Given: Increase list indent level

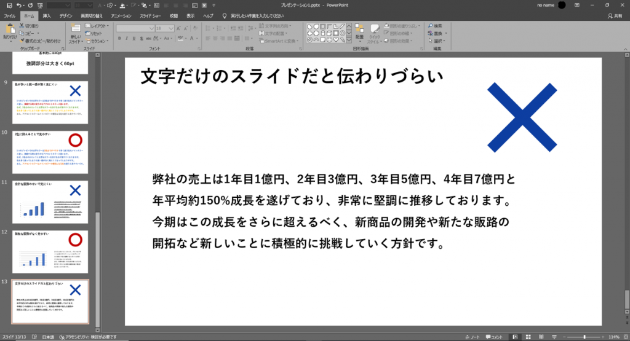Looking at the screenshot, I should (x=241, y=28).
